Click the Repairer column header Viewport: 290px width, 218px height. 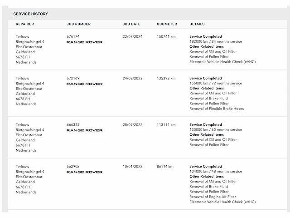25,24
